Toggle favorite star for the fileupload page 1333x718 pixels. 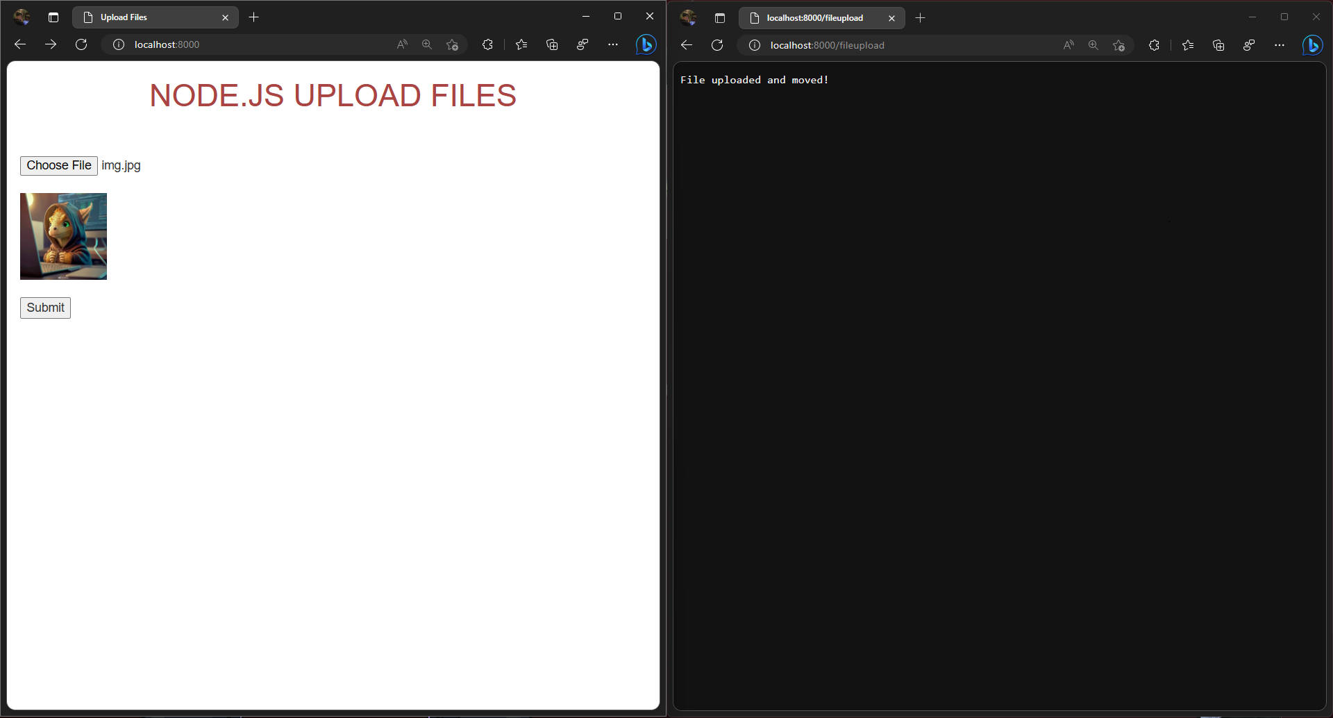(x=1118, y=45)
